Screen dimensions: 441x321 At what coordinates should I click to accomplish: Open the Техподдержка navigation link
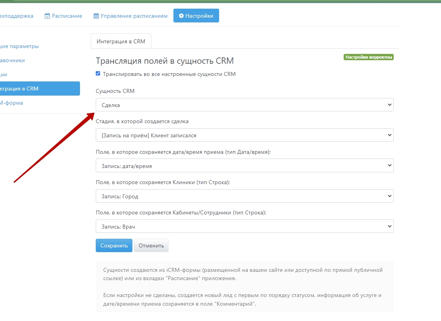click(17, 16)
